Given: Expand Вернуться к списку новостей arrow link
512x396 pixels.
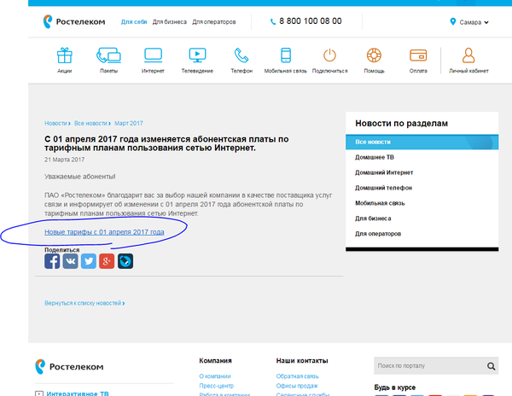Looking at the screenshot, I should pyautogui.click(x=84, y=303).
